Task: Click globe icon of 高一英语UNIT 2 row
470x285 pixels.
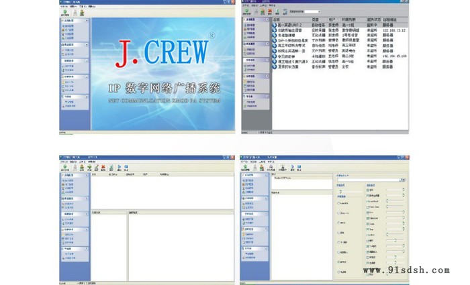Action: pos(275,25)
